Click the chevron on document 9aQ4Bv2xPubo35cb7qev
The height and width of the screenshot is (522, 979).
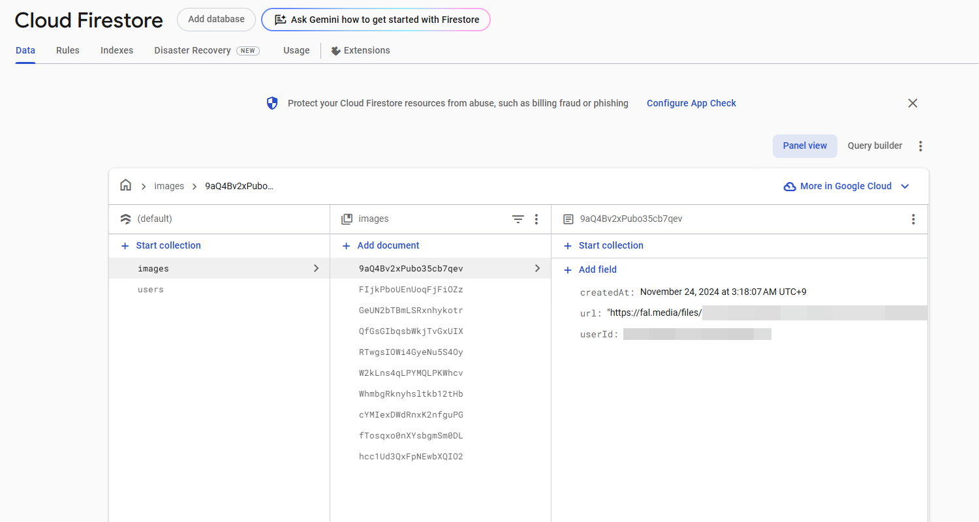(538, 268)
